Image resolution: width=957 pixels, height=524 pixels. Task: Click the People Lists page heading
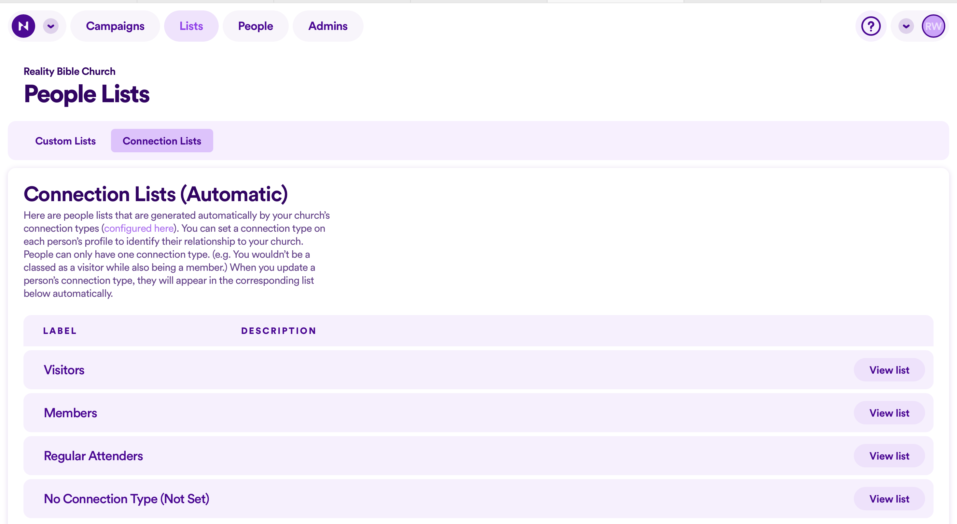(x=87, y=94)
